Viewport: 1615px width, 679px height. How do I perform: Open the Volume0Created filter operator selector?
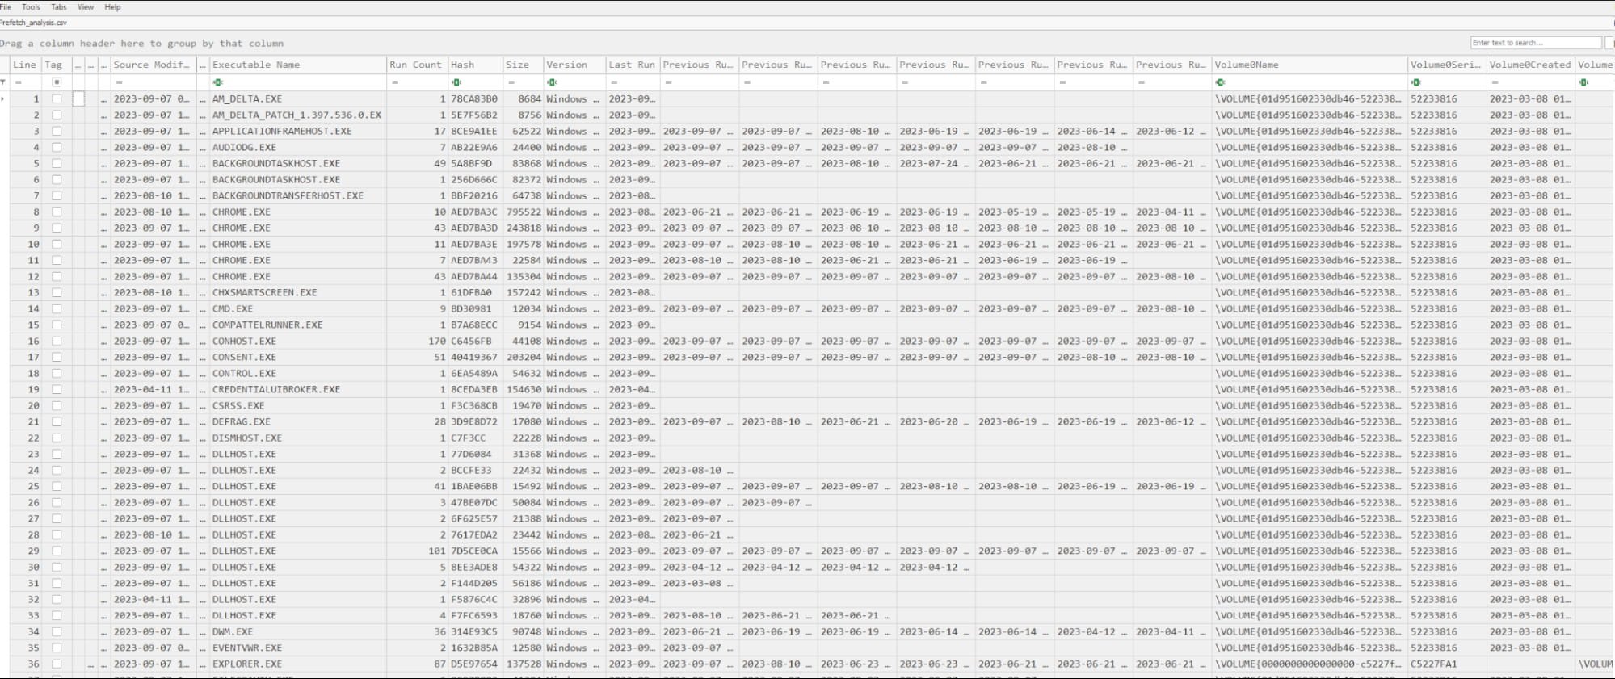[x=1495, y=82]
